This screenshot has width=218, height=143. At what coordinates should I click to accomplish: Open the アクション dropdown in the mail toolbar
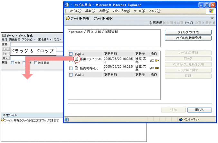coord(29,40)
